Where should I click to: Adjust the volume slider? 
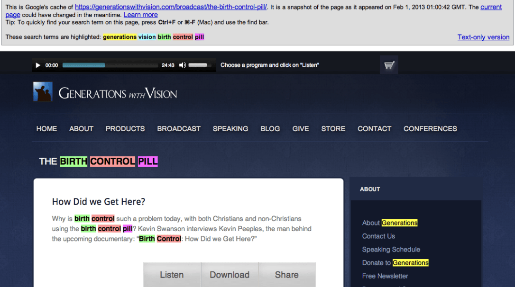pos(198,65)
